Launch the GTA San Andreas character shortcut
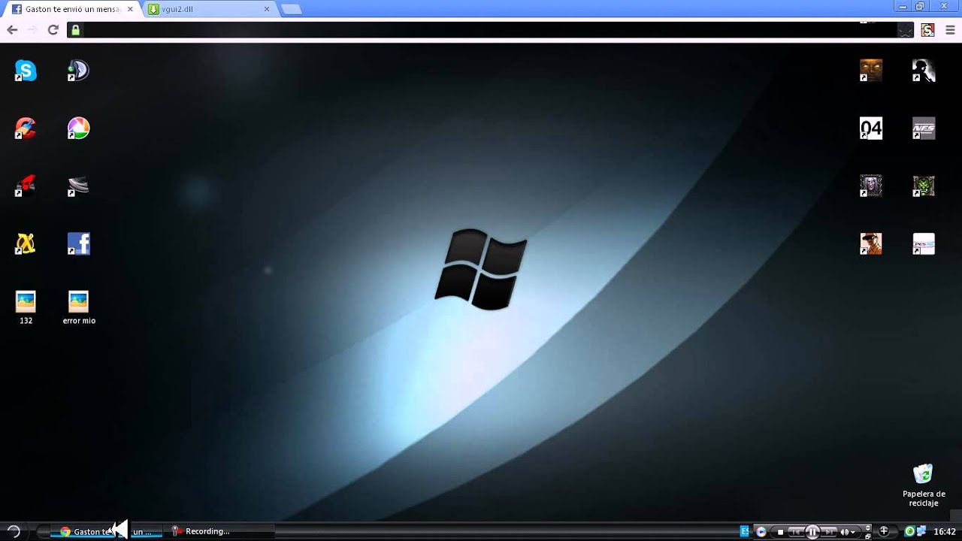Image resolution: width=962 pixels, height=541 pixels. (x=871, y=243)
